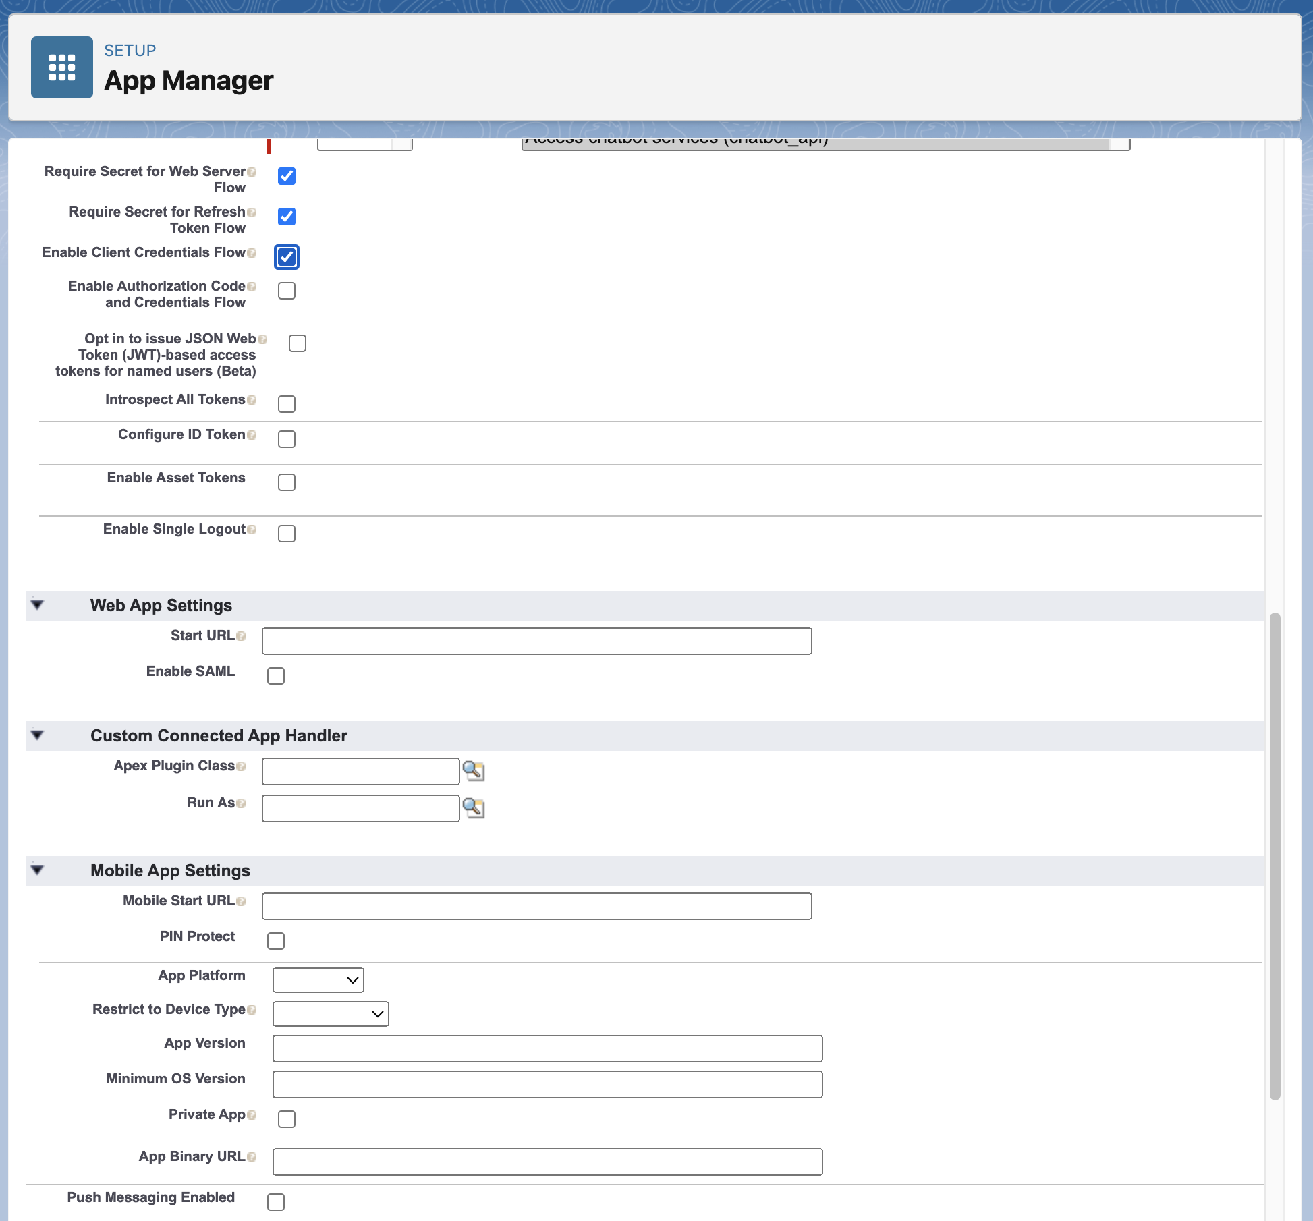The image size is (1313, 1221).
Task: Open the Run As lookup icon
Action: point(474,807)
